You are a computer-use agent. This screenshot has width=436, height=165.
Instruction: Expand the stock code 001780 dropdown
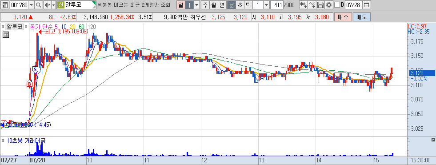(32, 5)
